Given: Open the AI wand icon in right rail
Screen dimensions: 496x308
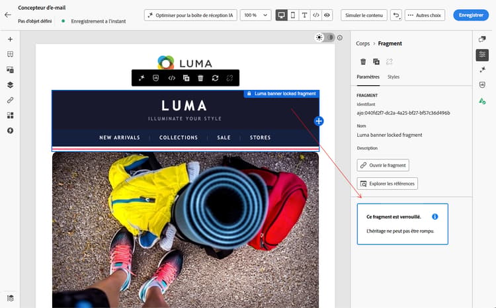Looking at the screenshot, I should [x=482, y=69].
